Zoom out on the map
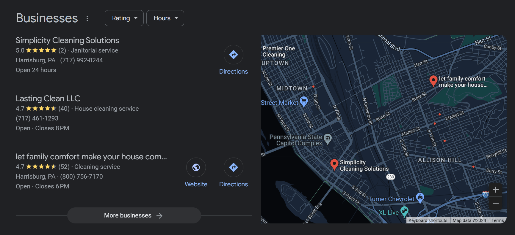The width and height of the screenshot is (515, 235). tap(496, 203)
